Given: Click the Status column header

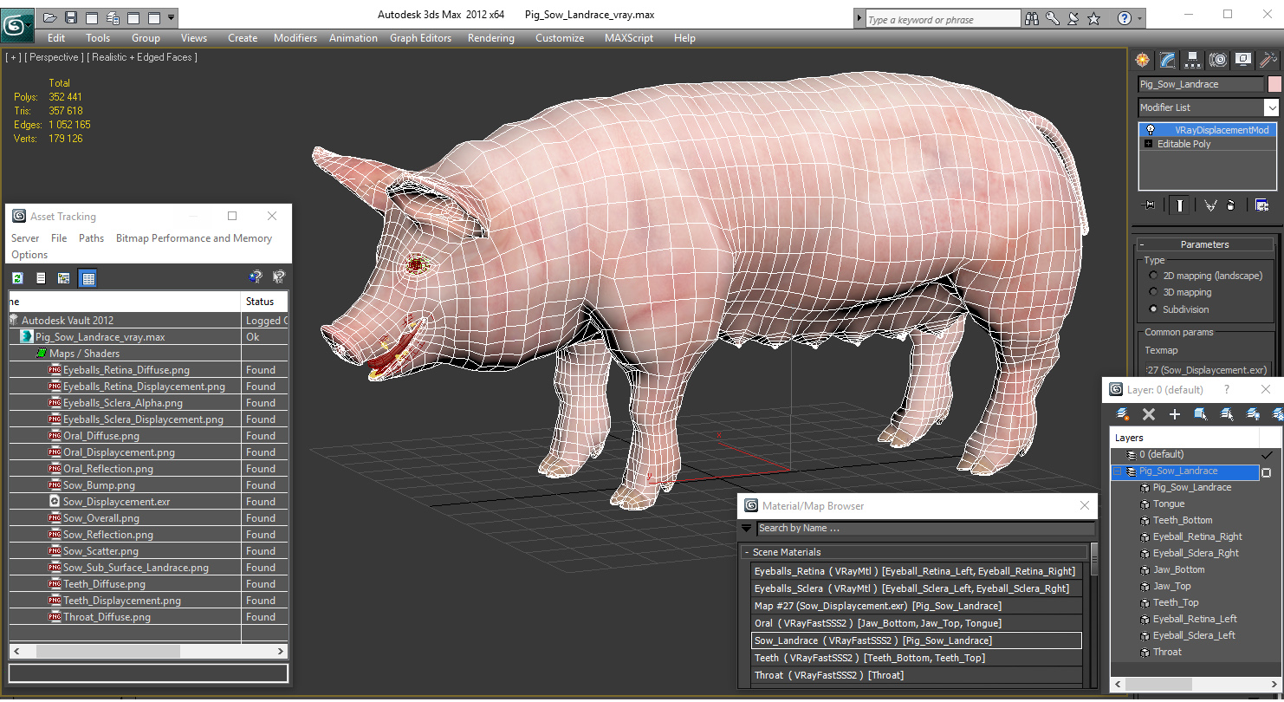Looking at the screenshot, I should point(264,302).
